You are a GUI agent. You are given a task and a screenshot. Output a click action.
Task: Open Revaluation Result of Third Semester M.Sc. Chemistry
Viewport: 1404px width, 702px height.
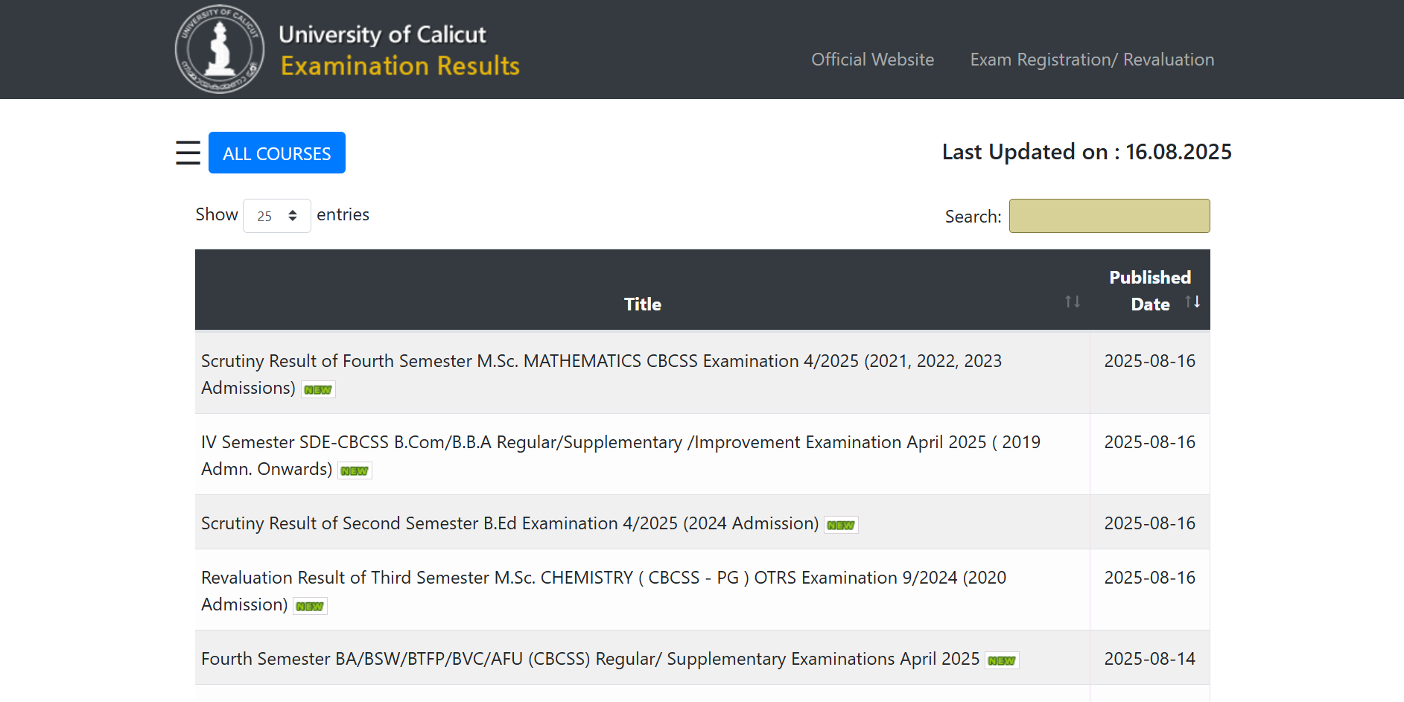(603, 578)
